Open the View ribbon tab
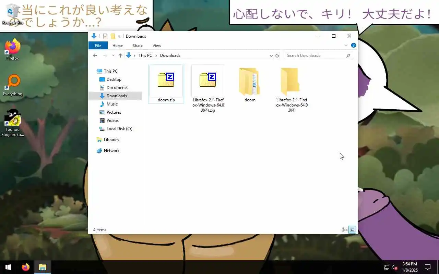Image resolution: width=439 pixels, height=274 pixels. point(157,46)
